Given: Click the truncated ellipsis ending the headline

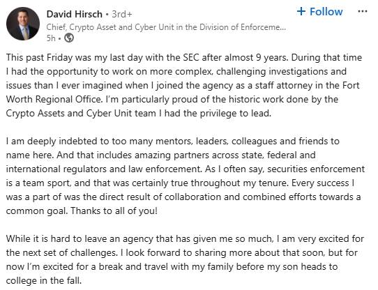Looking at the screenshot, I should click(x=282, y=29).
